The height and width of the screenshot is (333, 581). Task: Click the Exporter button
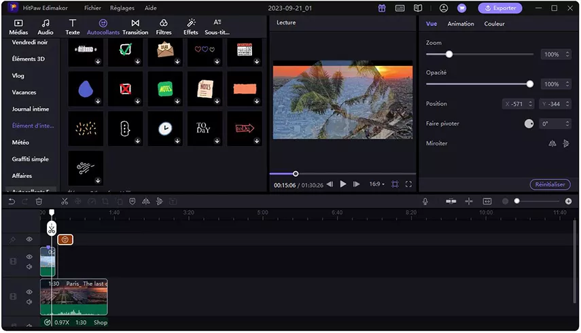(x=500, y=8)
